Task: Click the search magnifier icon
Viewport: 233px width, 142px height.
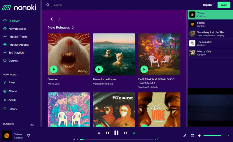Action: [x=48, y=5]
